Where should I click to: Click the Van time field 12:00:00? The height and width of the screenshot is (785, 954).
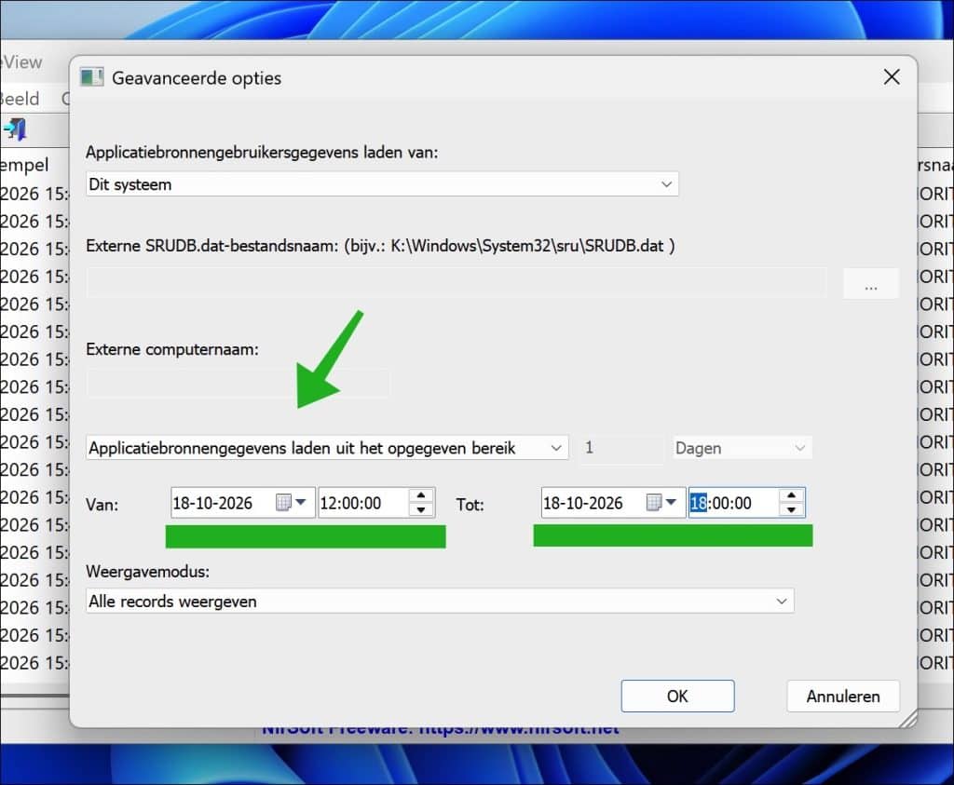tap(376, 502)
